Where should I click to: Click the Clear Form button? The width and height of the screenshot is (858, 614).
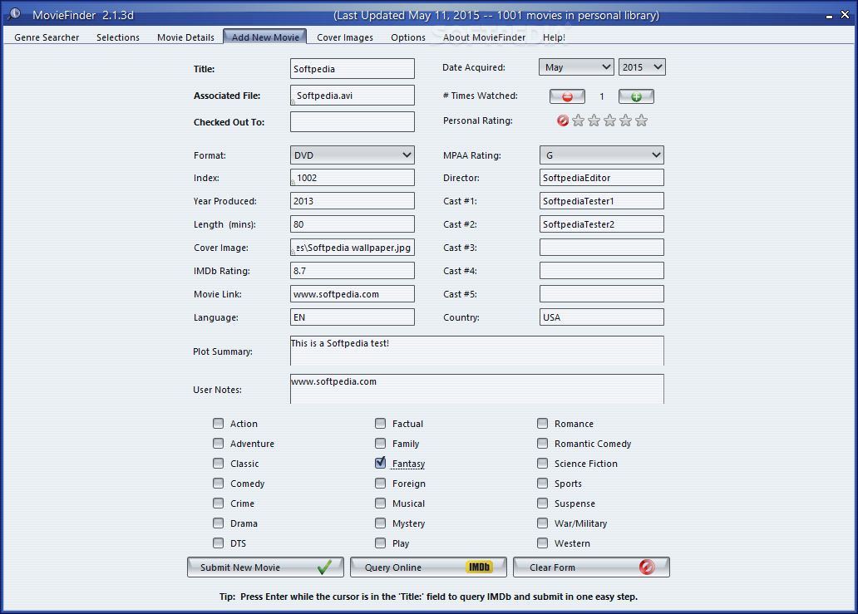pyautogui.click(x=591, y=567)
